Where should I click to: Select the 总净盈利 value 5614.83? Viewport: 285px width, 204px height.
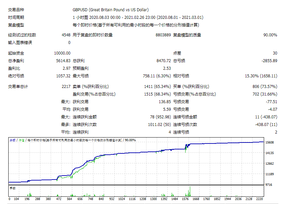63,61
